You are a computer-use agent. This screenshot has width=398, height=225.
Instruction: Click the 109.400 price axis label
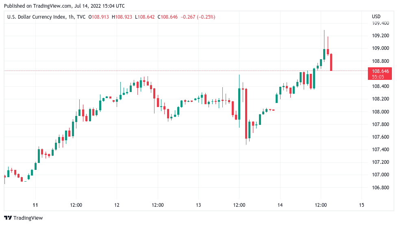point(379,23)
